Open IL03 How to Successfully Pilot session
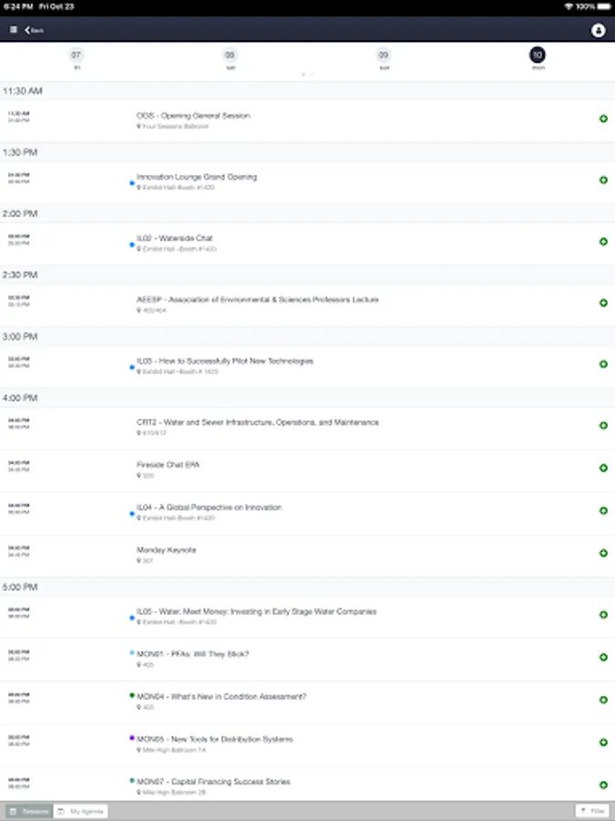 coord(225,361)
